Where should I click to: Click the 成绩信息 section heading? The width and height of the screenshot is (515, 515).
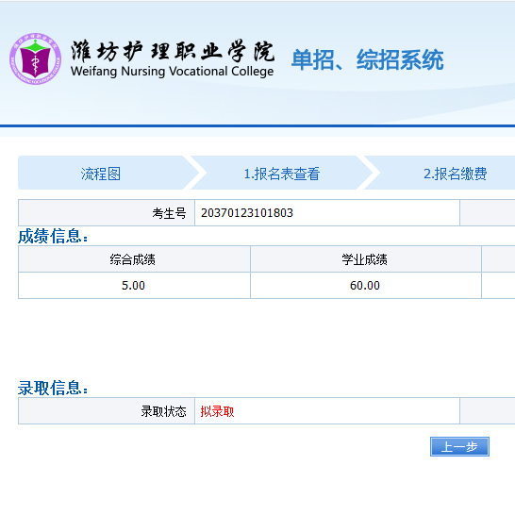[x=53, y=236]
